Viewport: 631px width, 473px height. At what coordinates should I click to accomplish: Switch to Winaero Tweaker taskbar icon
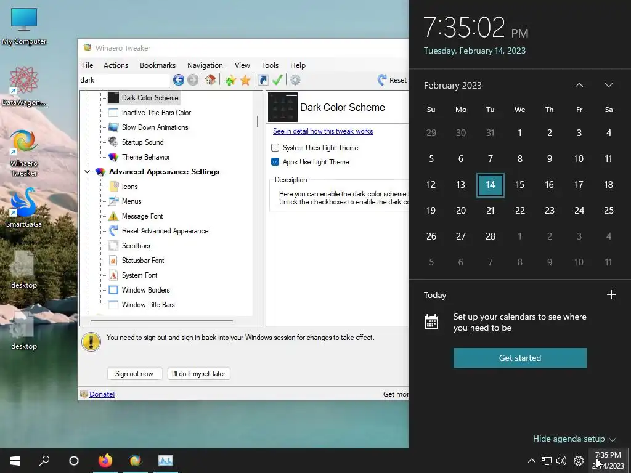[x=136, y=461]
